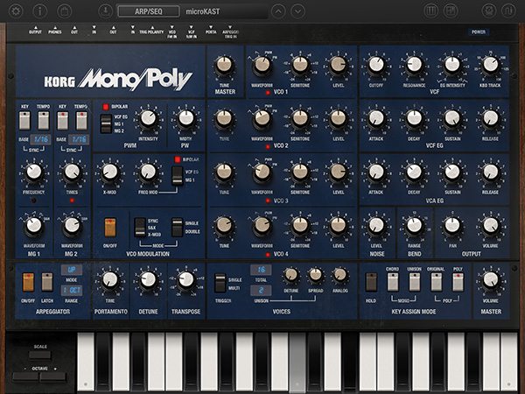Screen dimensions: 525x394
Task: Toggle the ARPEGGIATOR ON/OFF switch
Action: click(28, 282)
